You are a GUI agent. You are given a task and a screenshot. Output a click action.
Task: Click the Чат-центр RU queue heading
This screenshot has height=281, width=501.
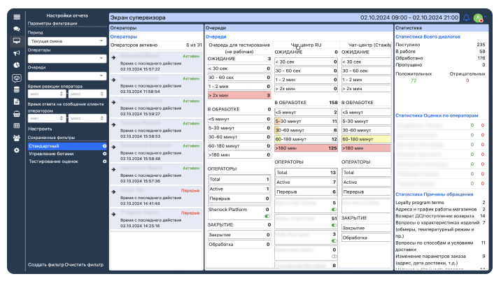click(x=306, y=45)
